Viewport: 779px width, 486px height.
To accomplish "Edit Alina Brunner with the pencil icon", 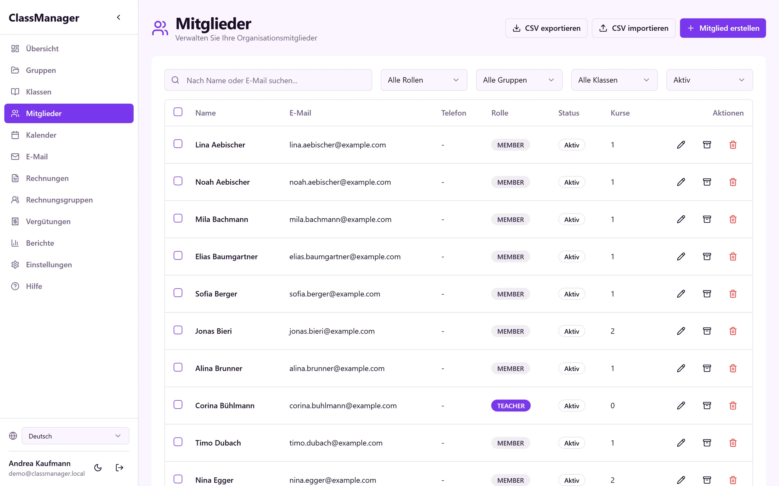I will [x=681, y=368].
